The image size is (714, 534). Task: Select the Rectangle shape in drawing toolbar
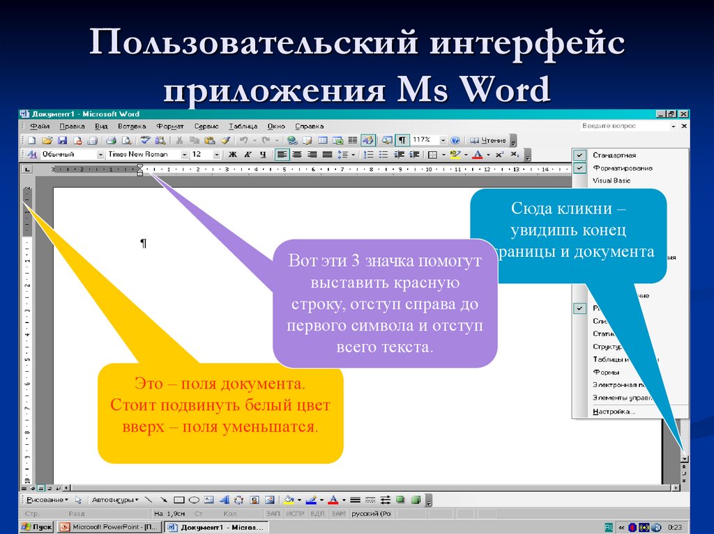(178, 500)
